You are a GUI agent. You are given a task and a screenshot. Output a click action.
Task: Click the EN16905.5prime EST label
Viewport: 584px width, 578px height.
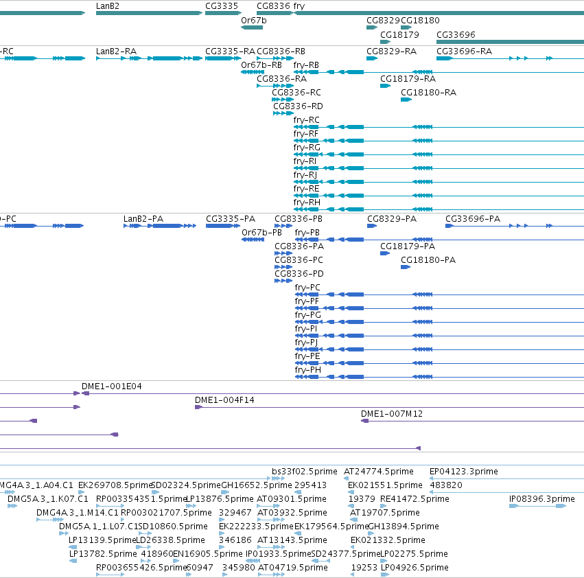(x=208, y=554)
